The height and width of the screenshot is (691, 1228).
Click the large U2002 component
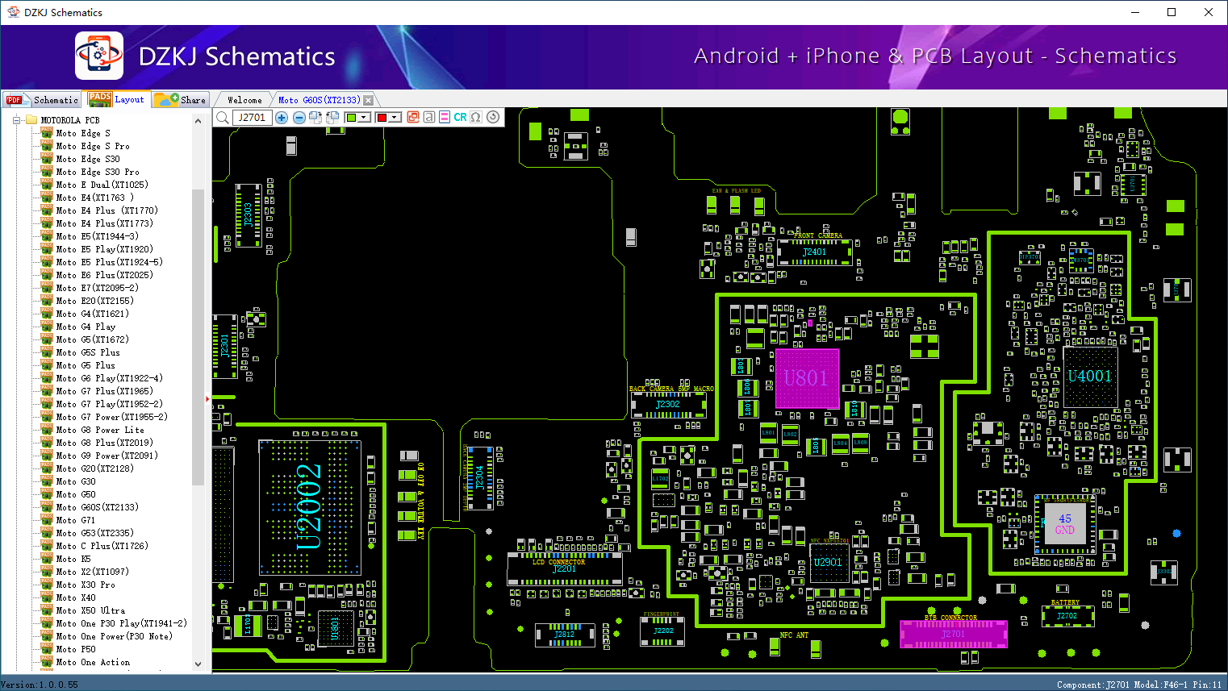[x=309, y=507]
